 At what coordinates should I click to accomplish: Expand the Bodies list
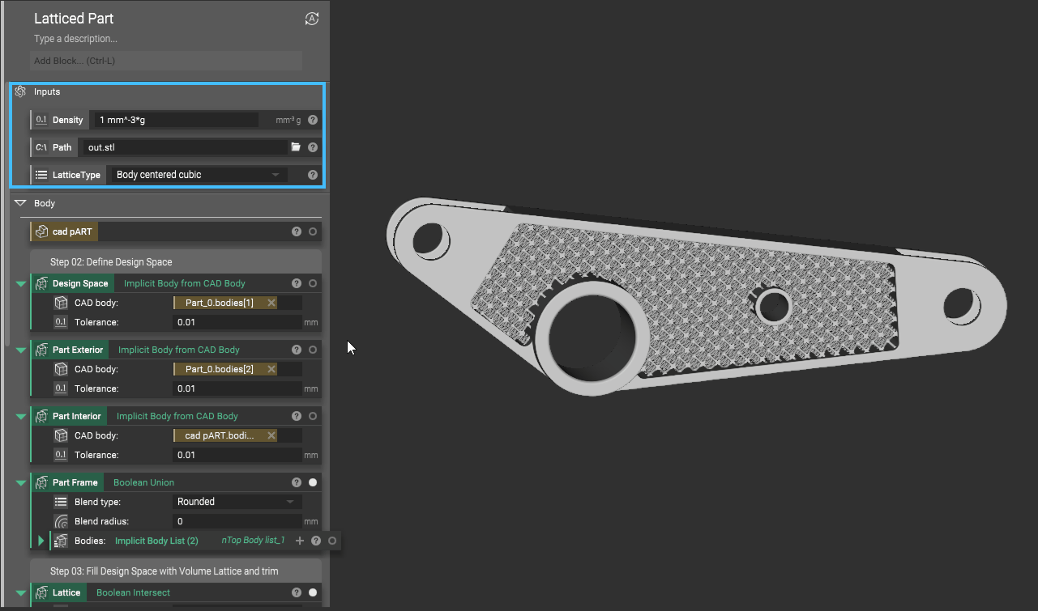[x=41, y=541]
